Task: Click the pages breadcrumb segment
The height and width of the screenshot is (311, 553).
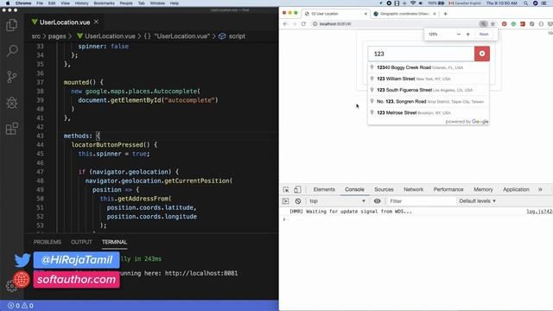Action: click(x=57, y=36)
